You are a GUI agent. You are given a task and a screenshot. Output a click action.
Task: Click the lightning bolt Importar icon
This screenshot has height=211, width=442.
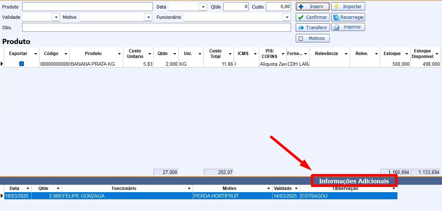[x=336, y=7]
